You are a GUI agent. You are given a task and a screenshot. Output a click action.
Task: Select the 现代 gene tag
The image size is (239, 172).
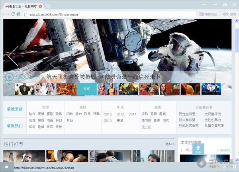(166, 120)
